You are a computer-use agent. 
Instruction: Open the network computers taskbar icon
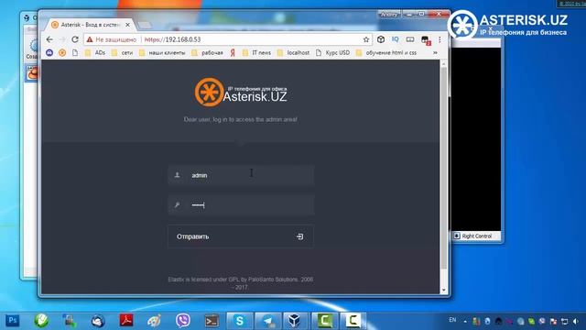70,321
